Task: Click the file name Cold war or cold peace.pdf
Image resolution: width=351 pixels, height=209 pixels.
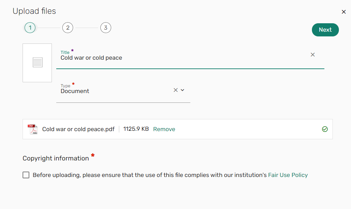Action: [78, 129]
